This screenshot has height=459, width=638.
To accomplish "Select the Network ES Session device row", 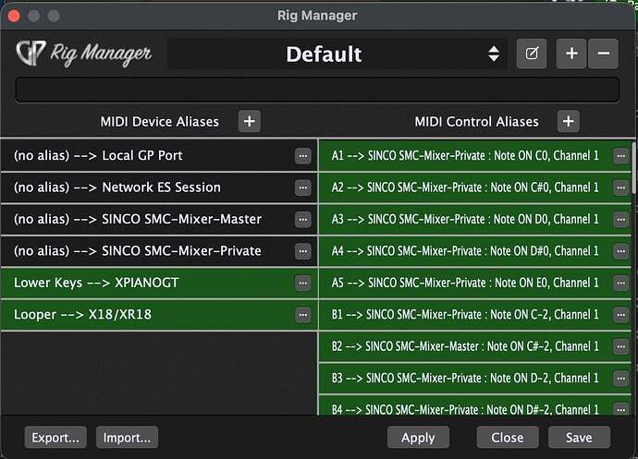I will click(159, 187).
